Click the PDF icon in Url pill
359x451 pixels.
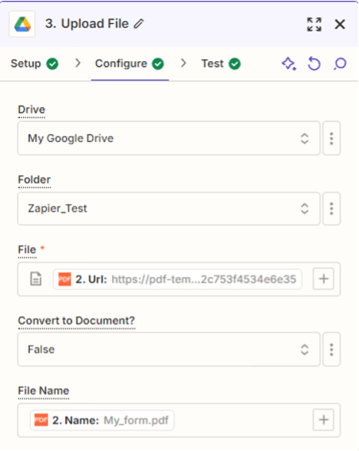pyautogui.click(x=64, y=279)
